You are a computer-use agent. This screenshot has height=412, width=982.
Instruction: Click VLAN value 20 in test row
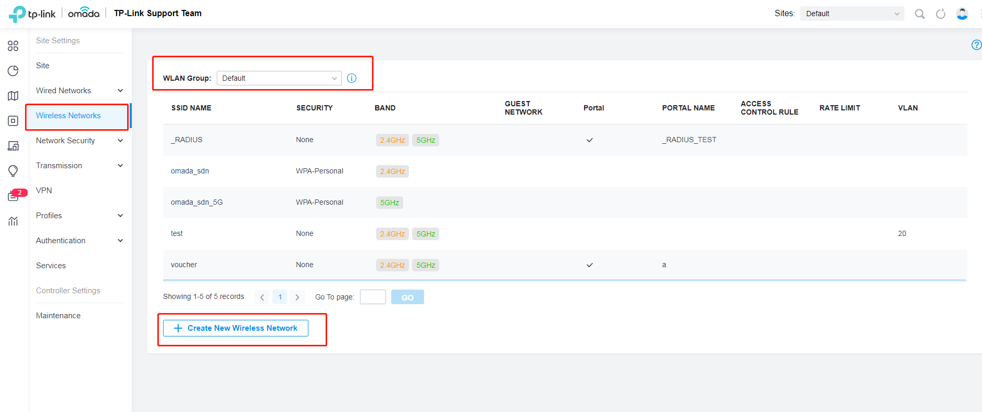902,233
